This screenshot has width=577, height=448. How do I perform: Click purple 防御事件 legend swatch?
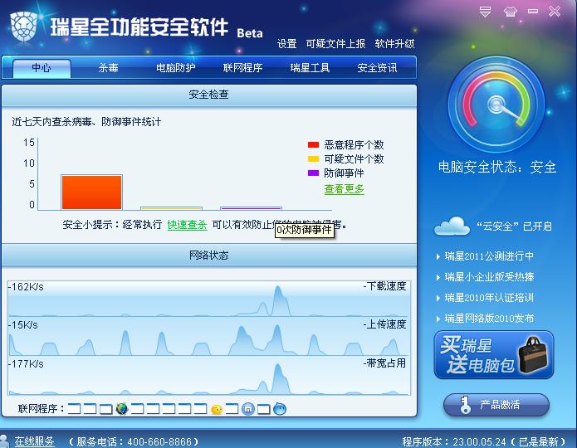point(313,173)
